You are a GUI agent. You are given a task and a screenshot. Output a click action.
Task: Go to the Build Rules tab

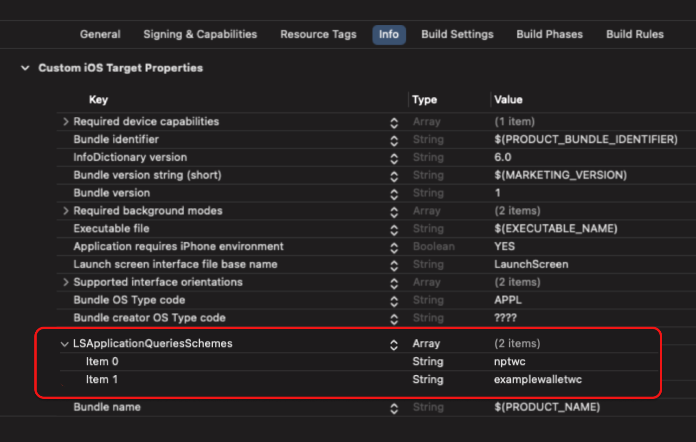[x=635, y=34]
